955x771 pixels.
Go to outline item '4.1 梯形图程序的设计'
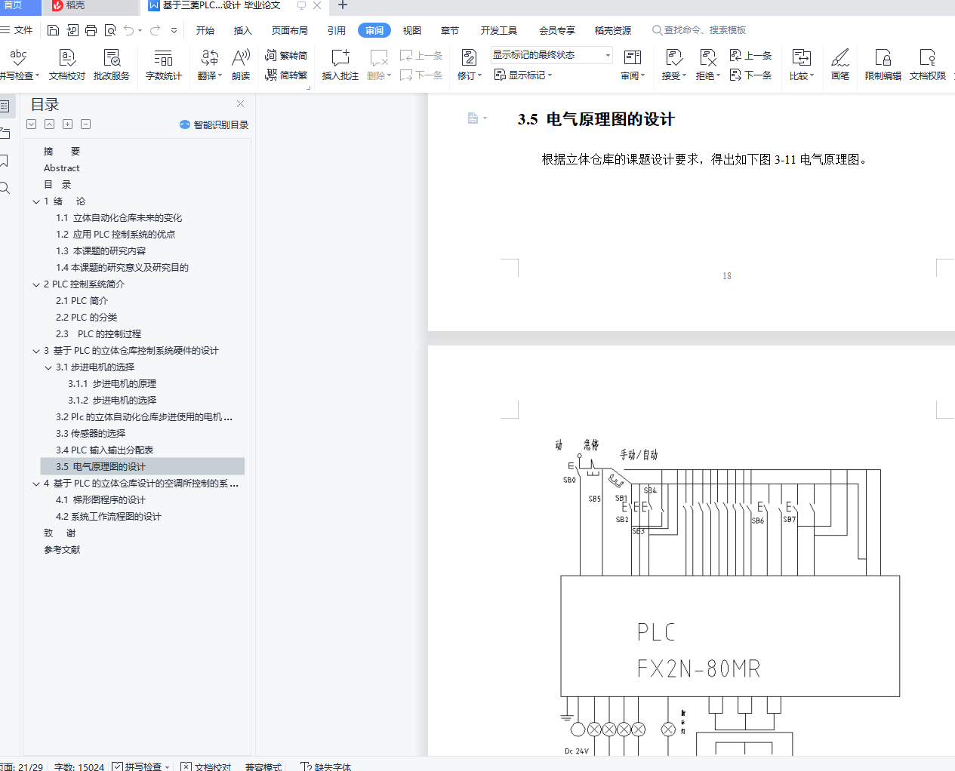100,500
